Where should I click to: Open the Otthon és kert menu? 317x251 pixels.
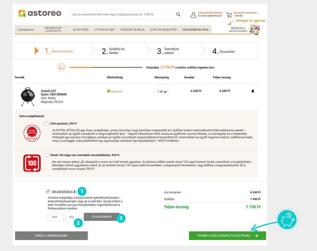(x=105, y=30)
